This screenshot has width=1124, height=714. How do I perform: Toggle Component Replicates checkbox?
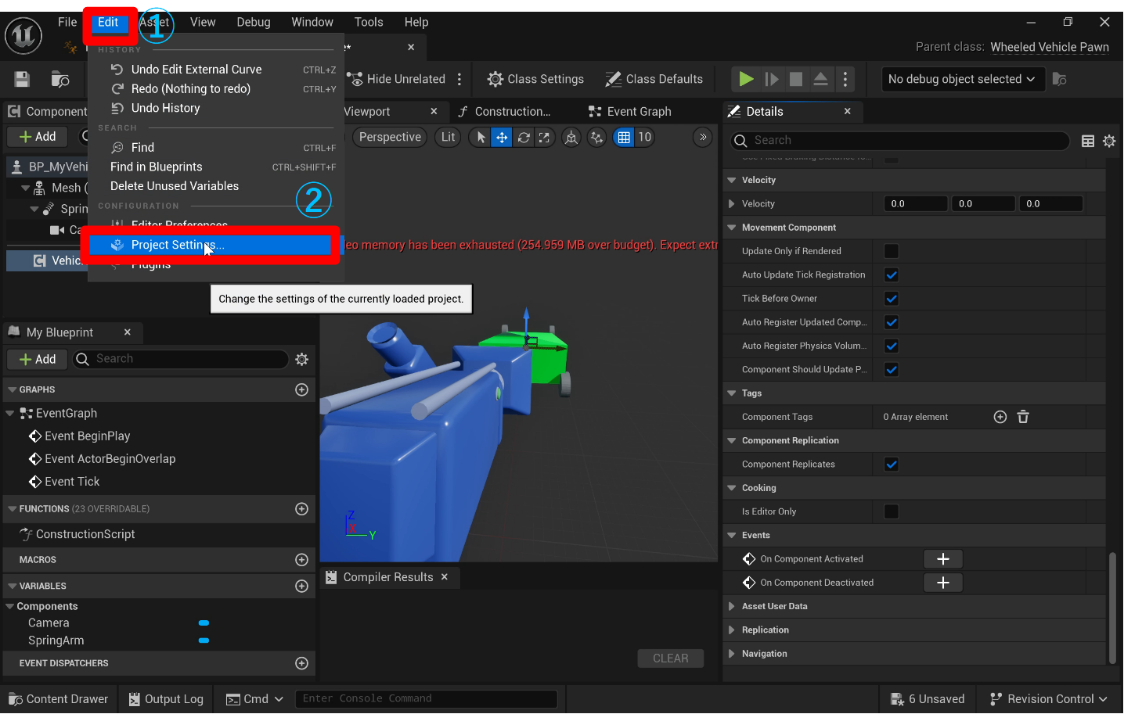click(x=892, y=465)
